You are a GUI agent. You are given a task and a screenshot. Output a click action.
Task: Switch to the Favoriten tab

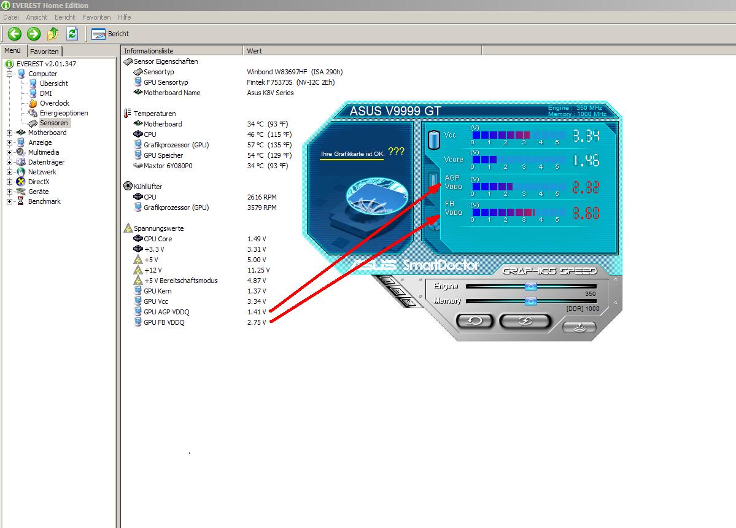(45, 51)
